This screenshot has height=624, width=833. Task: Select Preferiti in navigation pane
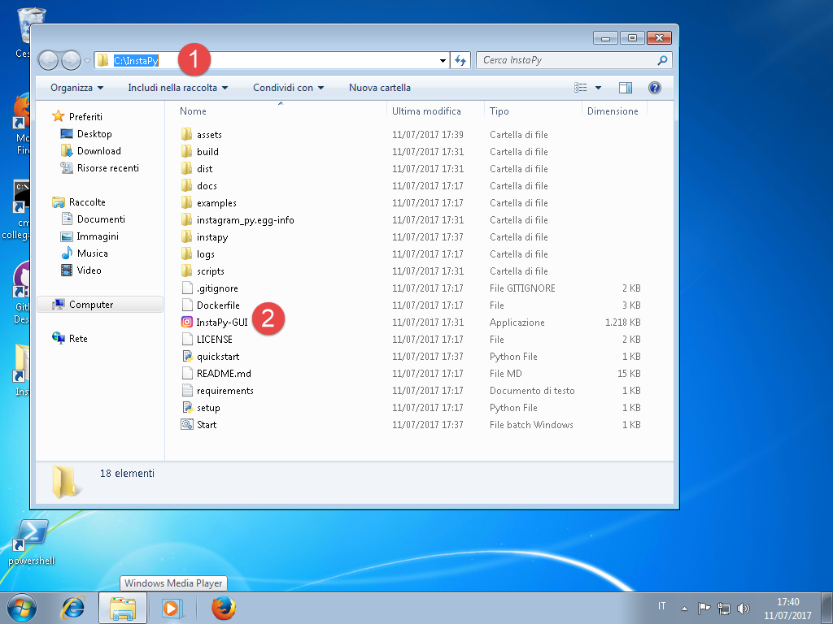[x=77, y=117]
